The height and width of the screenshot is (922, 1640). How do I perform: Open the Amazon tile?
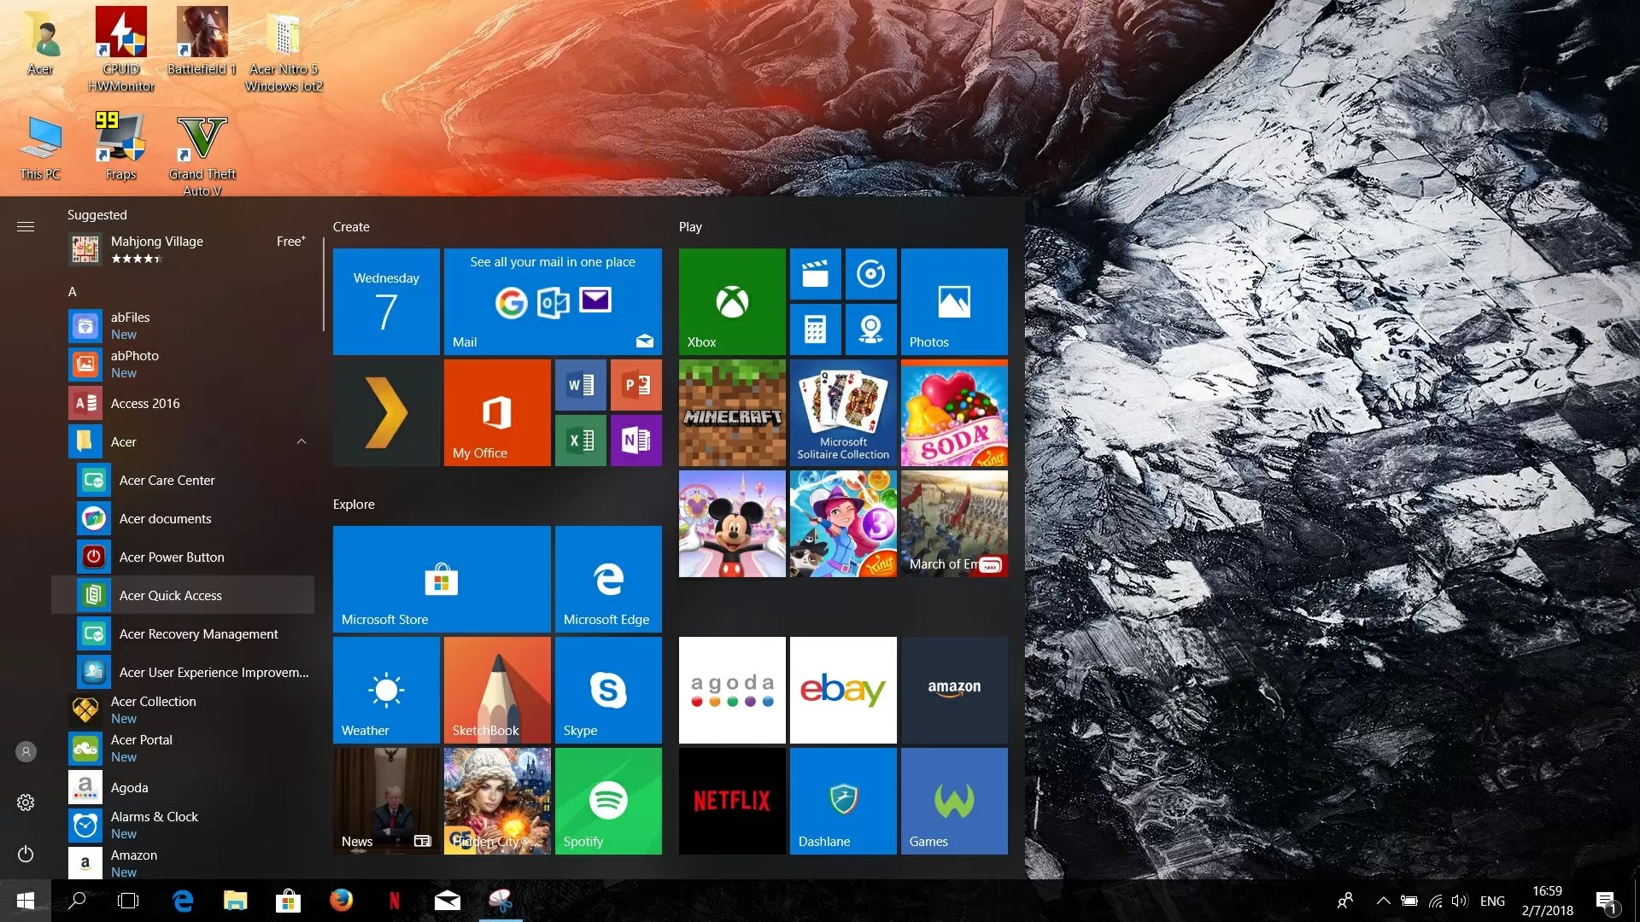pyautogui.click(x=954, y=690)
